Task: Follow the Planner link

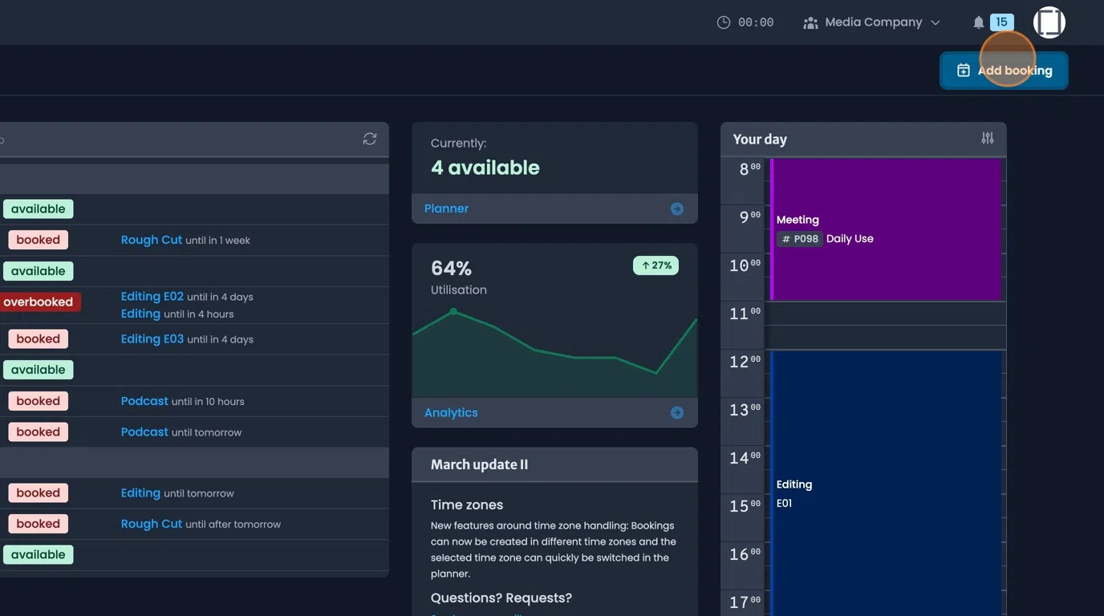Action: point(445,208)
